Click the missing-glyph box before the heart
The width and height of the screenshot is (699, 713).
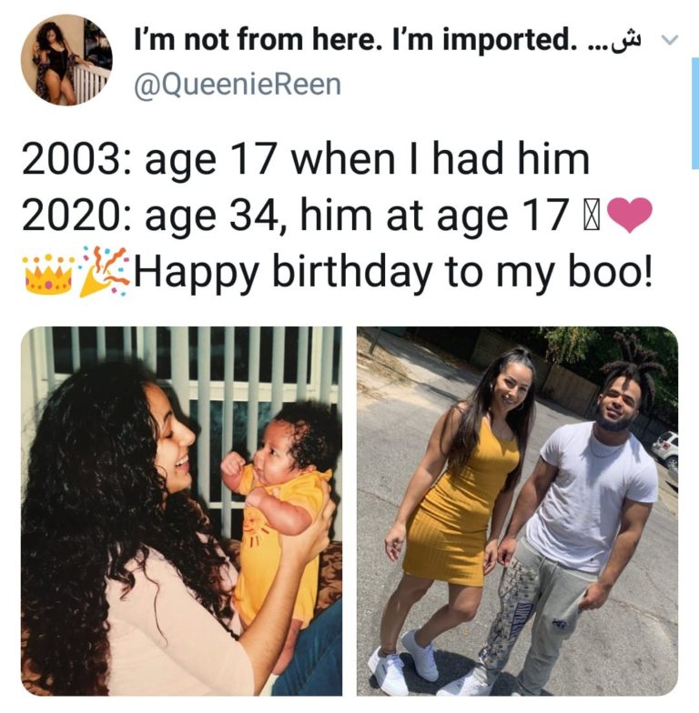[590, 215]
